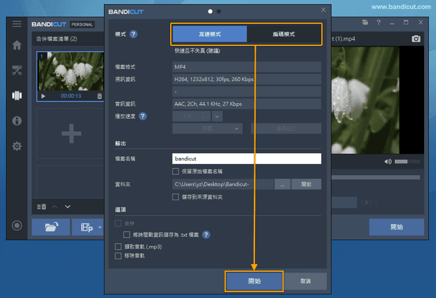Viewport: 436px width, 298px height.
Task: Click the preview seek bar
Action: (376, 177)
